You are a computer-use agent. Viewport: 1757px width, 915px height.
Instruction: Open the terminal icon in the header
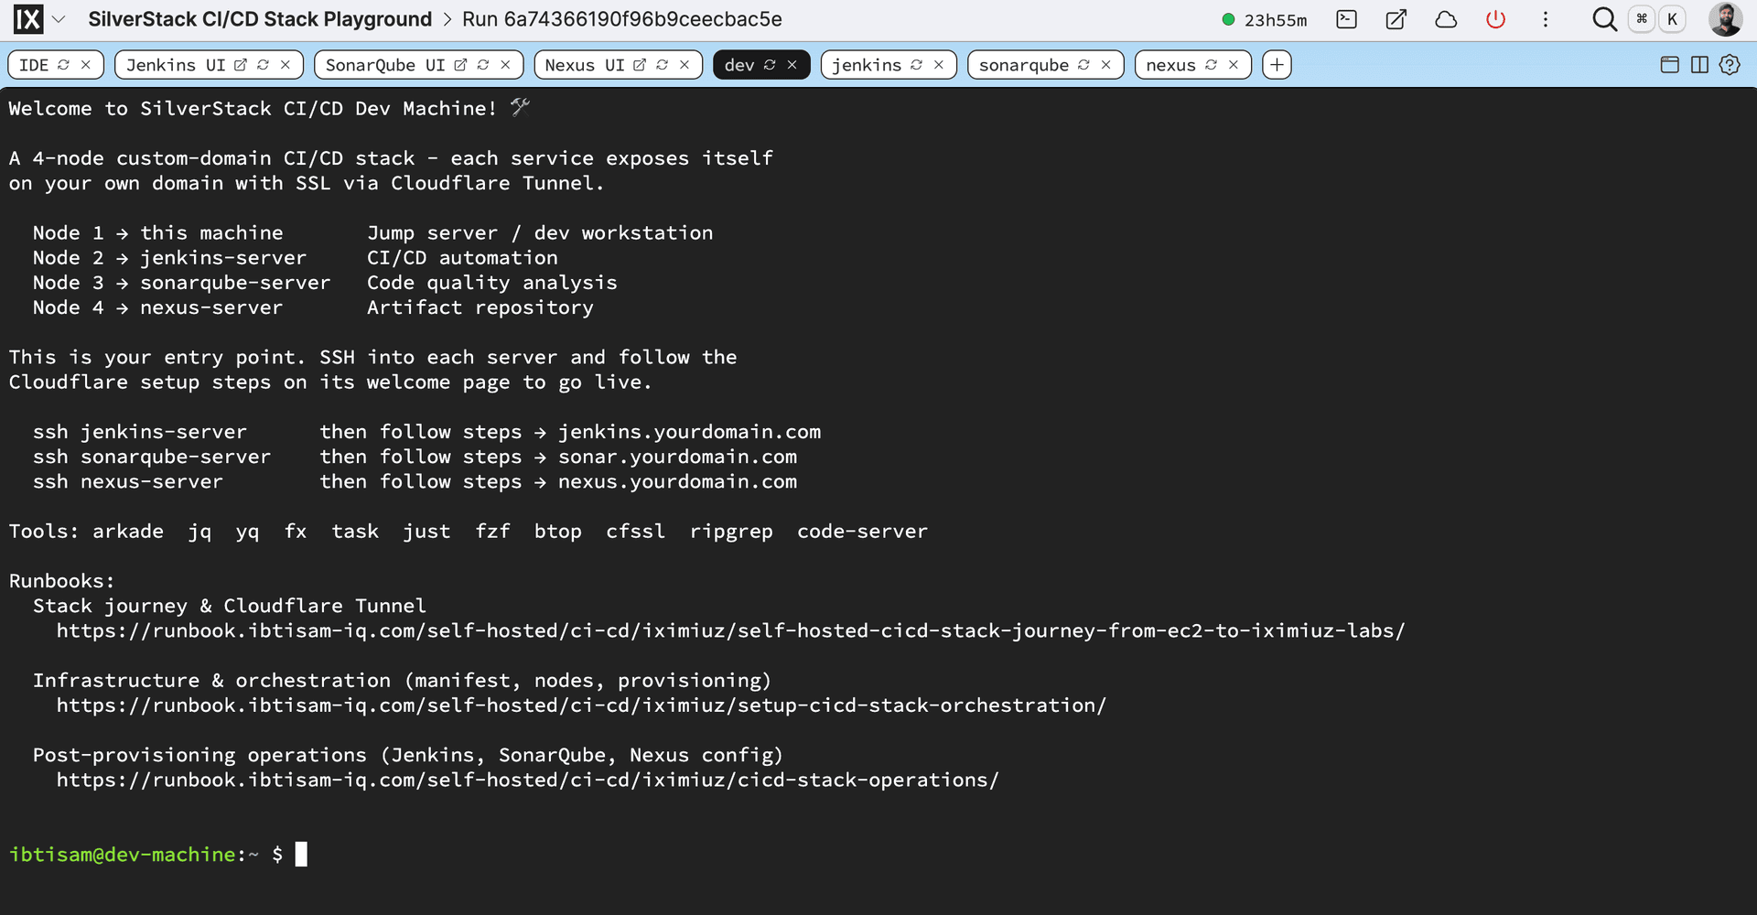click(1346, 19)
